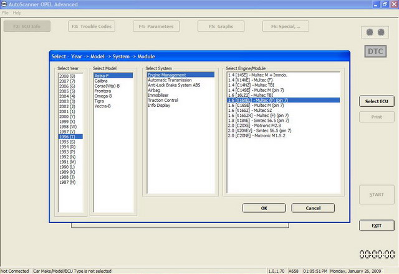Select the Calibra model
This screenshot has height=274, width=399.
(113, 81)
